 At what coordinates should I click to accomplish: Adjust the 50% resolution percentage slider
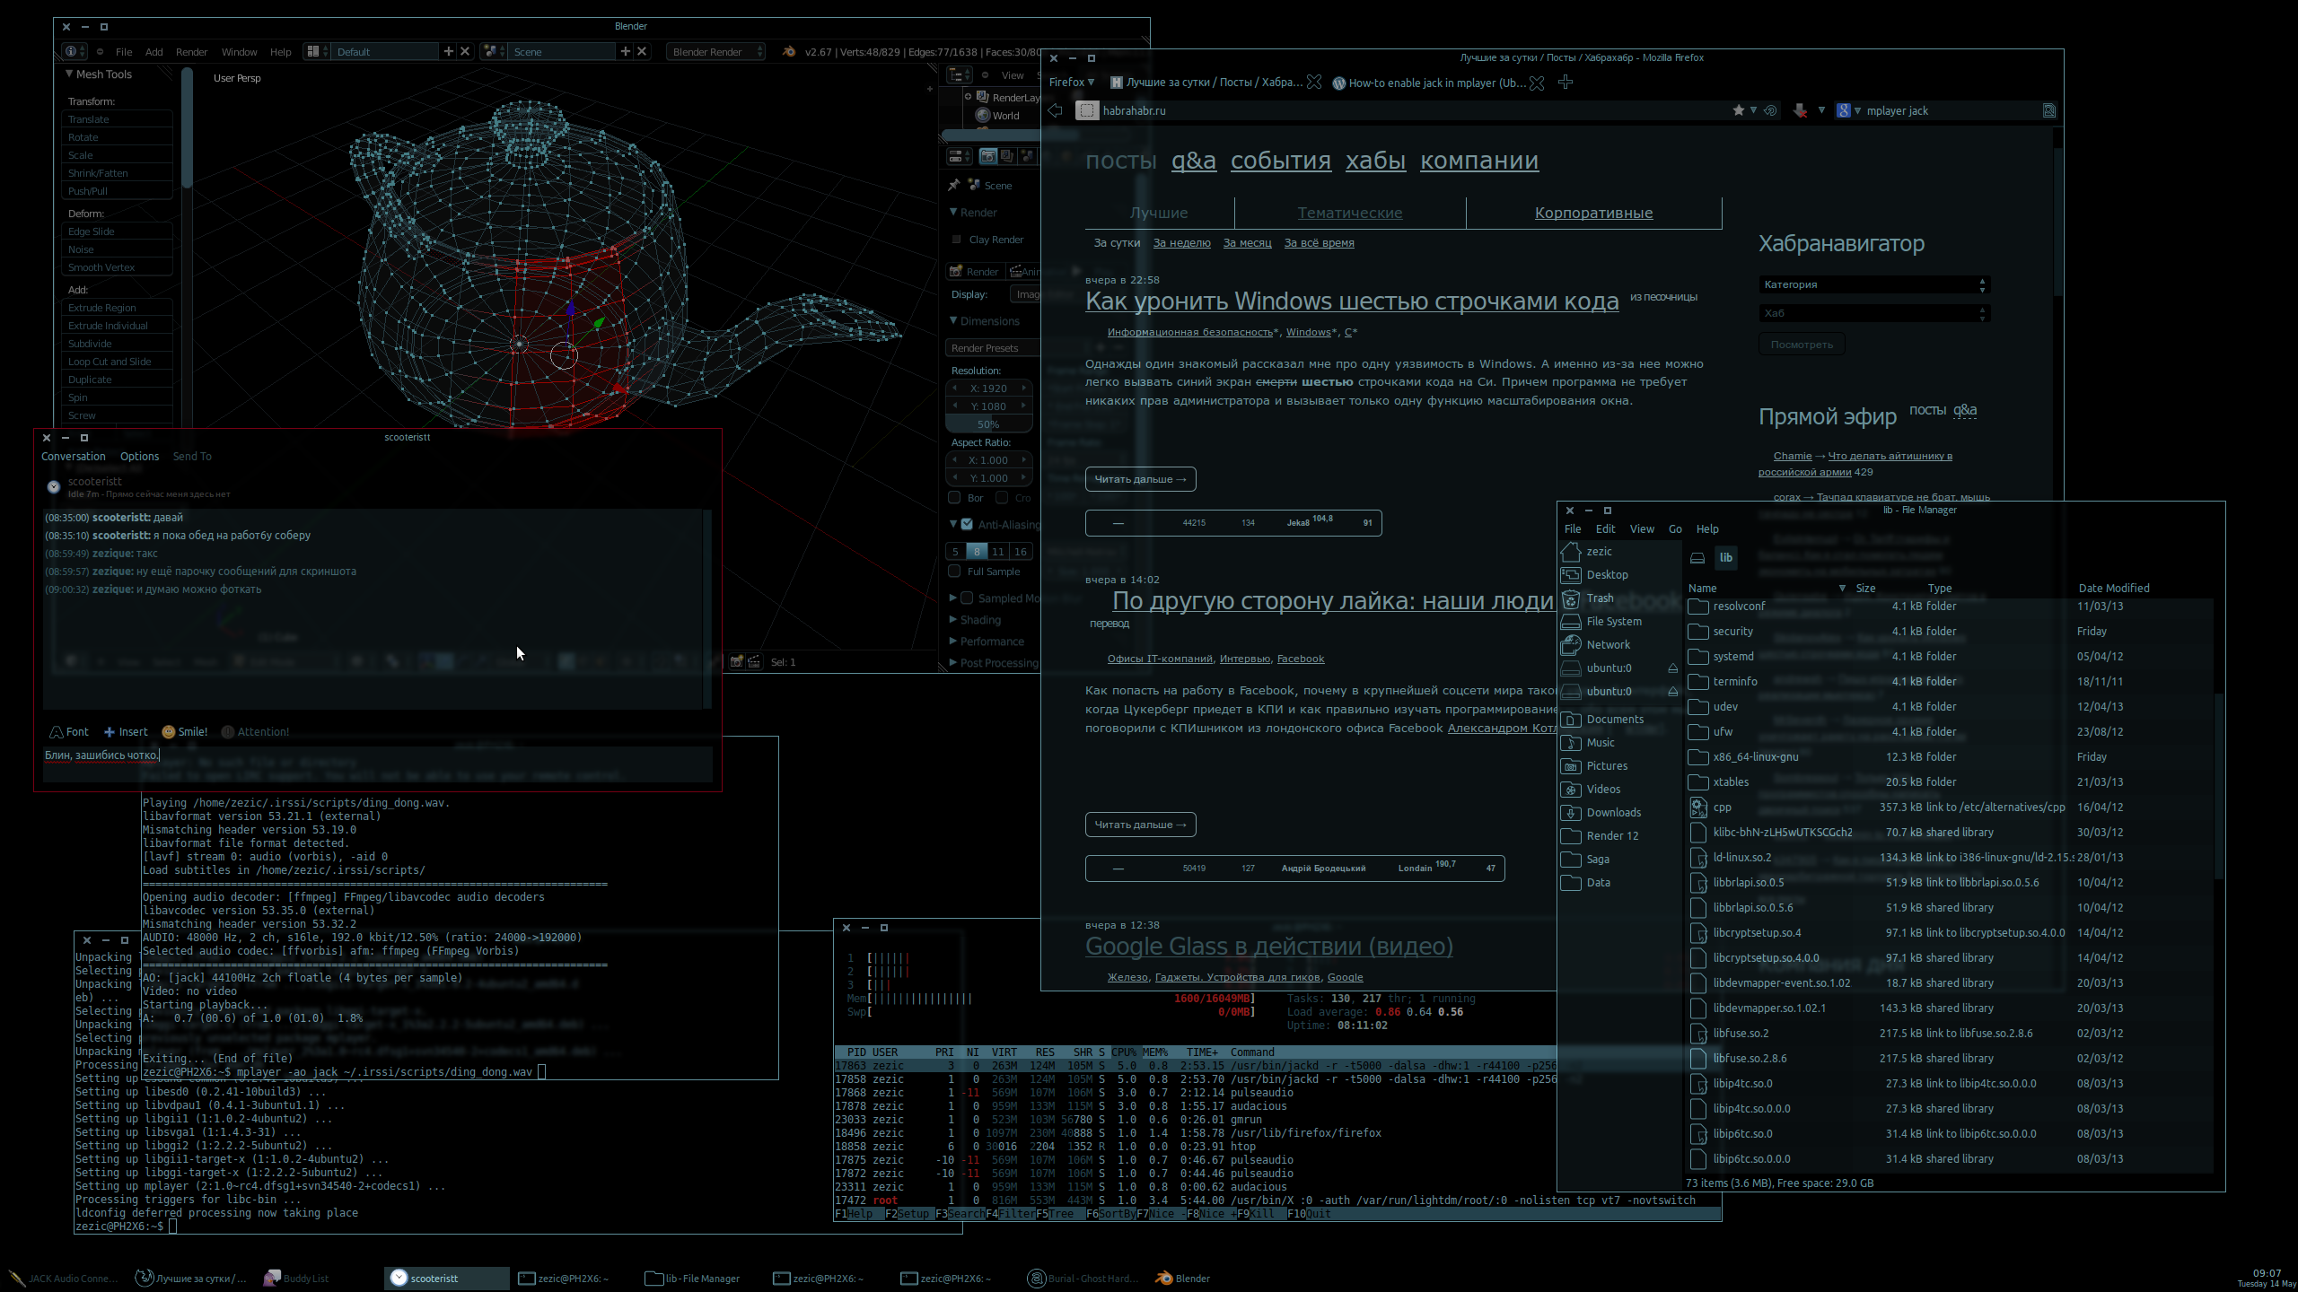pos(988,424)
